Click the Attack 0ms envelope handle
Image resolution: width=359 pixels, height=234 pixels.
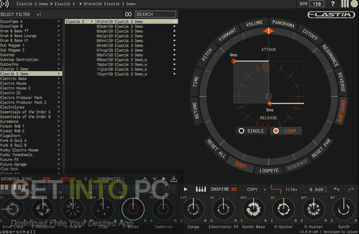click(x=234, y=61)
